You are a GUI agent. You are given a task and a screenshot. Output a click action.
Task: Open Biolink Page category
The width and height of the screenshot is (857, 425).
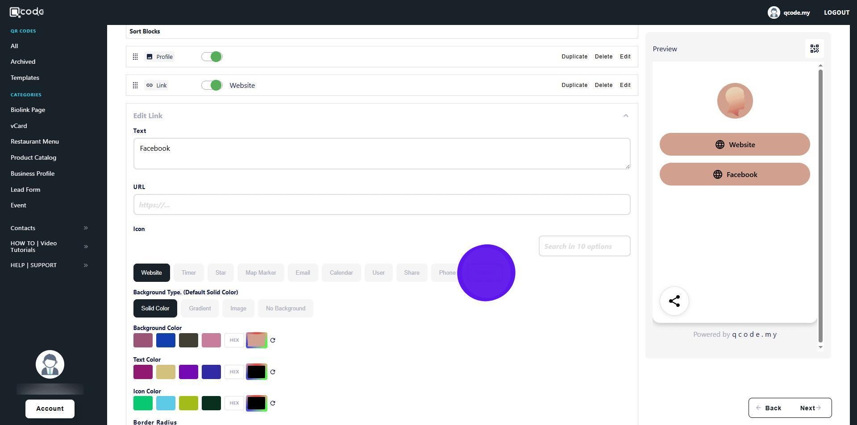[28, 110]
